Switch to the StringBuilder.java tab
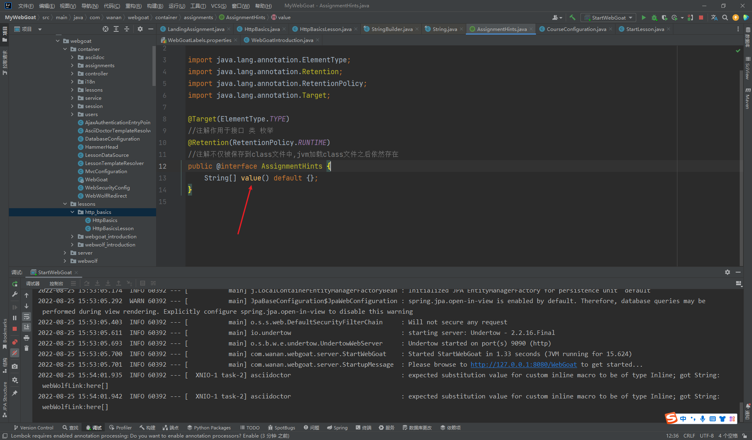This screenshot has width=752, height=440. [x=392, y=29]
